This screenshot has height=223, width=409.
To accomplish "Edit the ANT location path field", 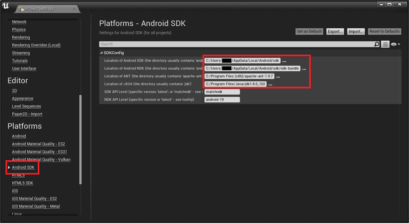I will coord(239,76).
